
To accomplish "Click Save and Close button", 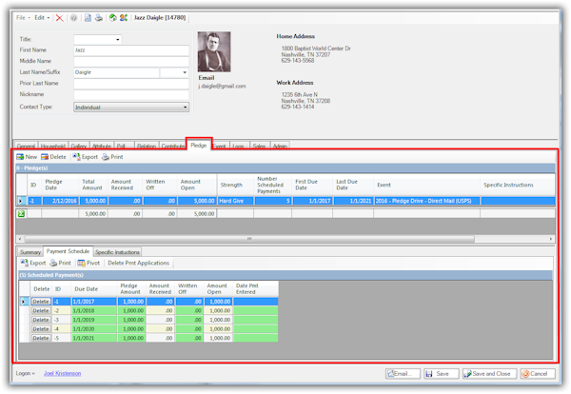I will point(489,374).
